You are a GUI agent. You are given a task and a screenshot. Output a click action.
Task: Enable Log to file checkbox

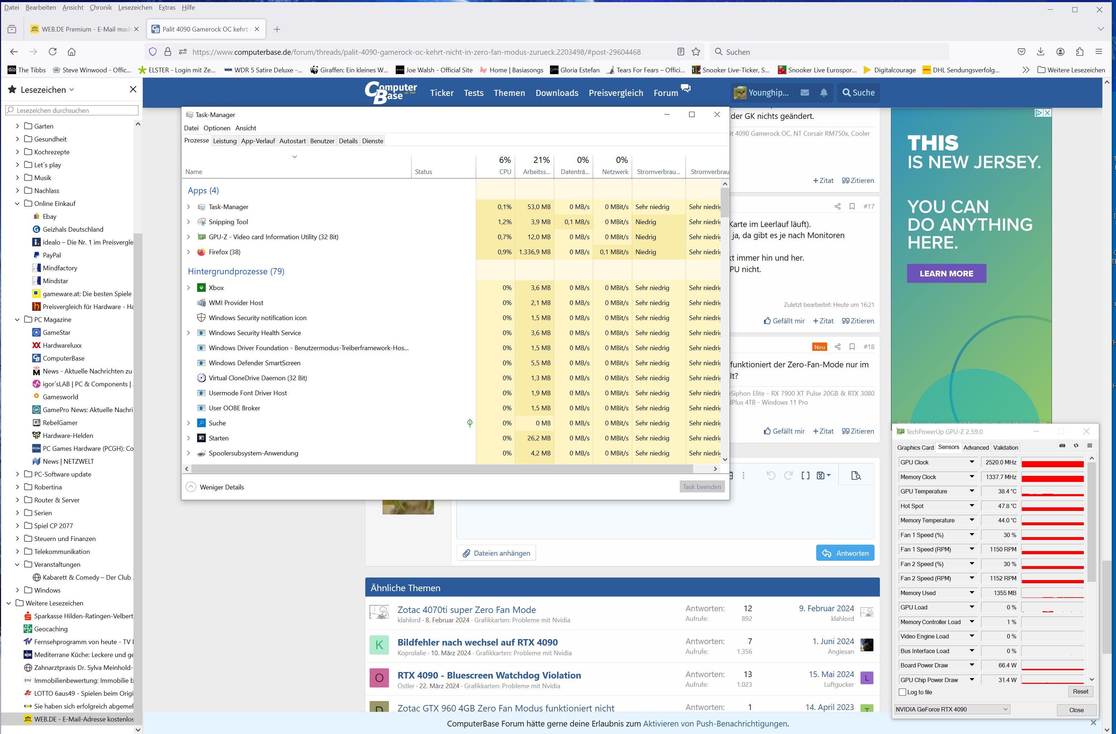click(902, 692)
